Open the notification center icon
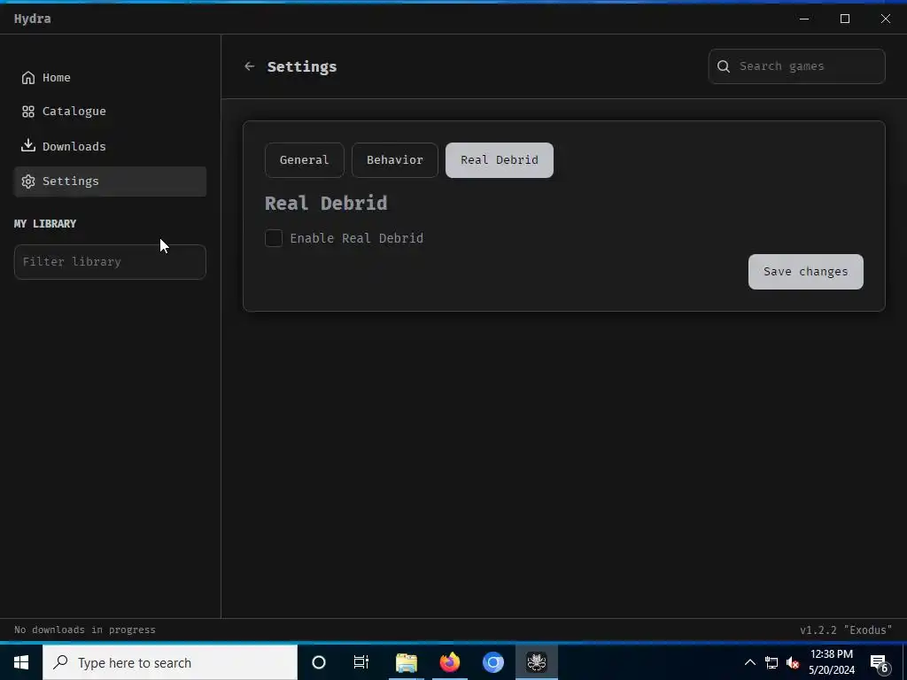 880,662
